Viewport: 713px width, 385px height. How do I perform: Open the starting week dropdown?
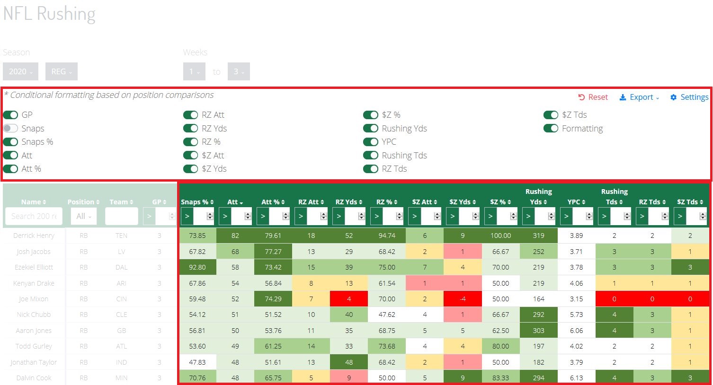[x=194, y=71]
